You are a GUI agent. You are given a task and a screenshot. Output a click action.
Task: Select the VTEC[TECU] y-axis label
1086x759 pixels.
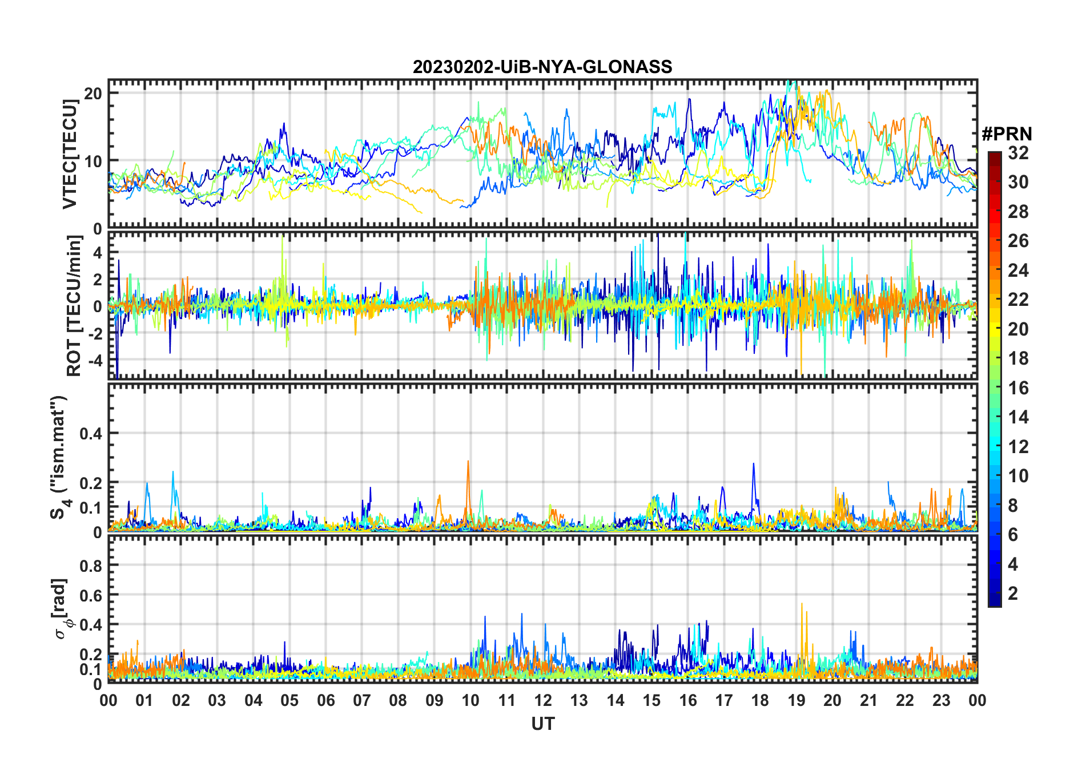(70, 154)
